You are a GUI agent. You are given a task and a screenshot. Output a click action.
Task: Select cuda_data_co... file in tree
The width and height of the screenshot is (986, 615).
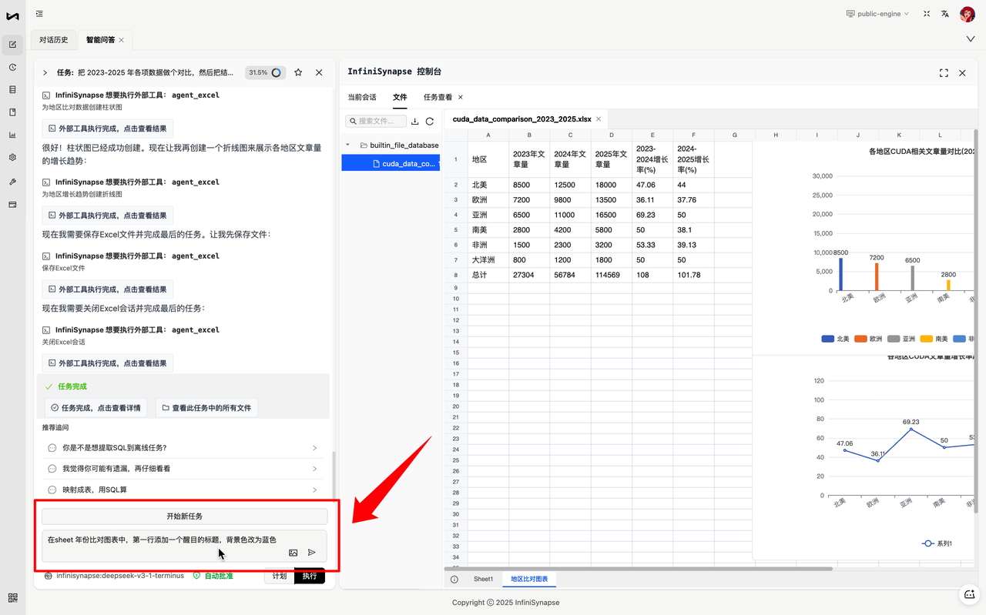coord(391,163)
